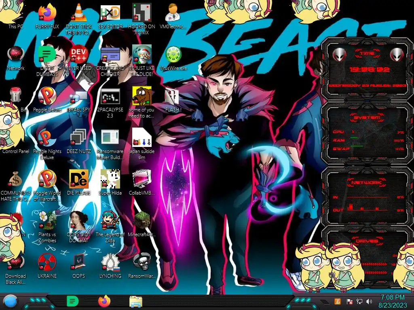Open the volume speaker tray icon
This screenshot has height=310, width=414.
tap(369, 301)
